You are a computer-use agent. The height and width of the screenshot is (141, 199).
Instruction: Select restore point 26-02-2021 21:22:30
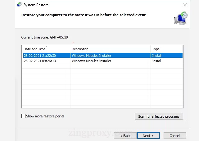[x=103, y=56]
